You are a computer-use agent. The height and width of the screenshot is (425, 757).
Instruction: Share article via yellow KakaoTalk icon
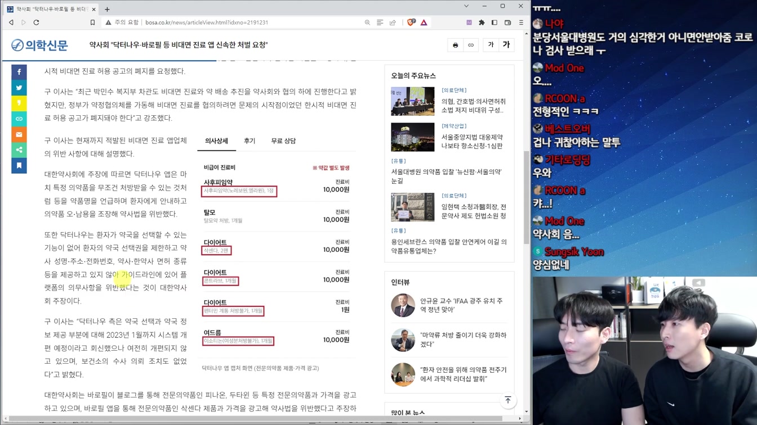[x=19, y=103]
